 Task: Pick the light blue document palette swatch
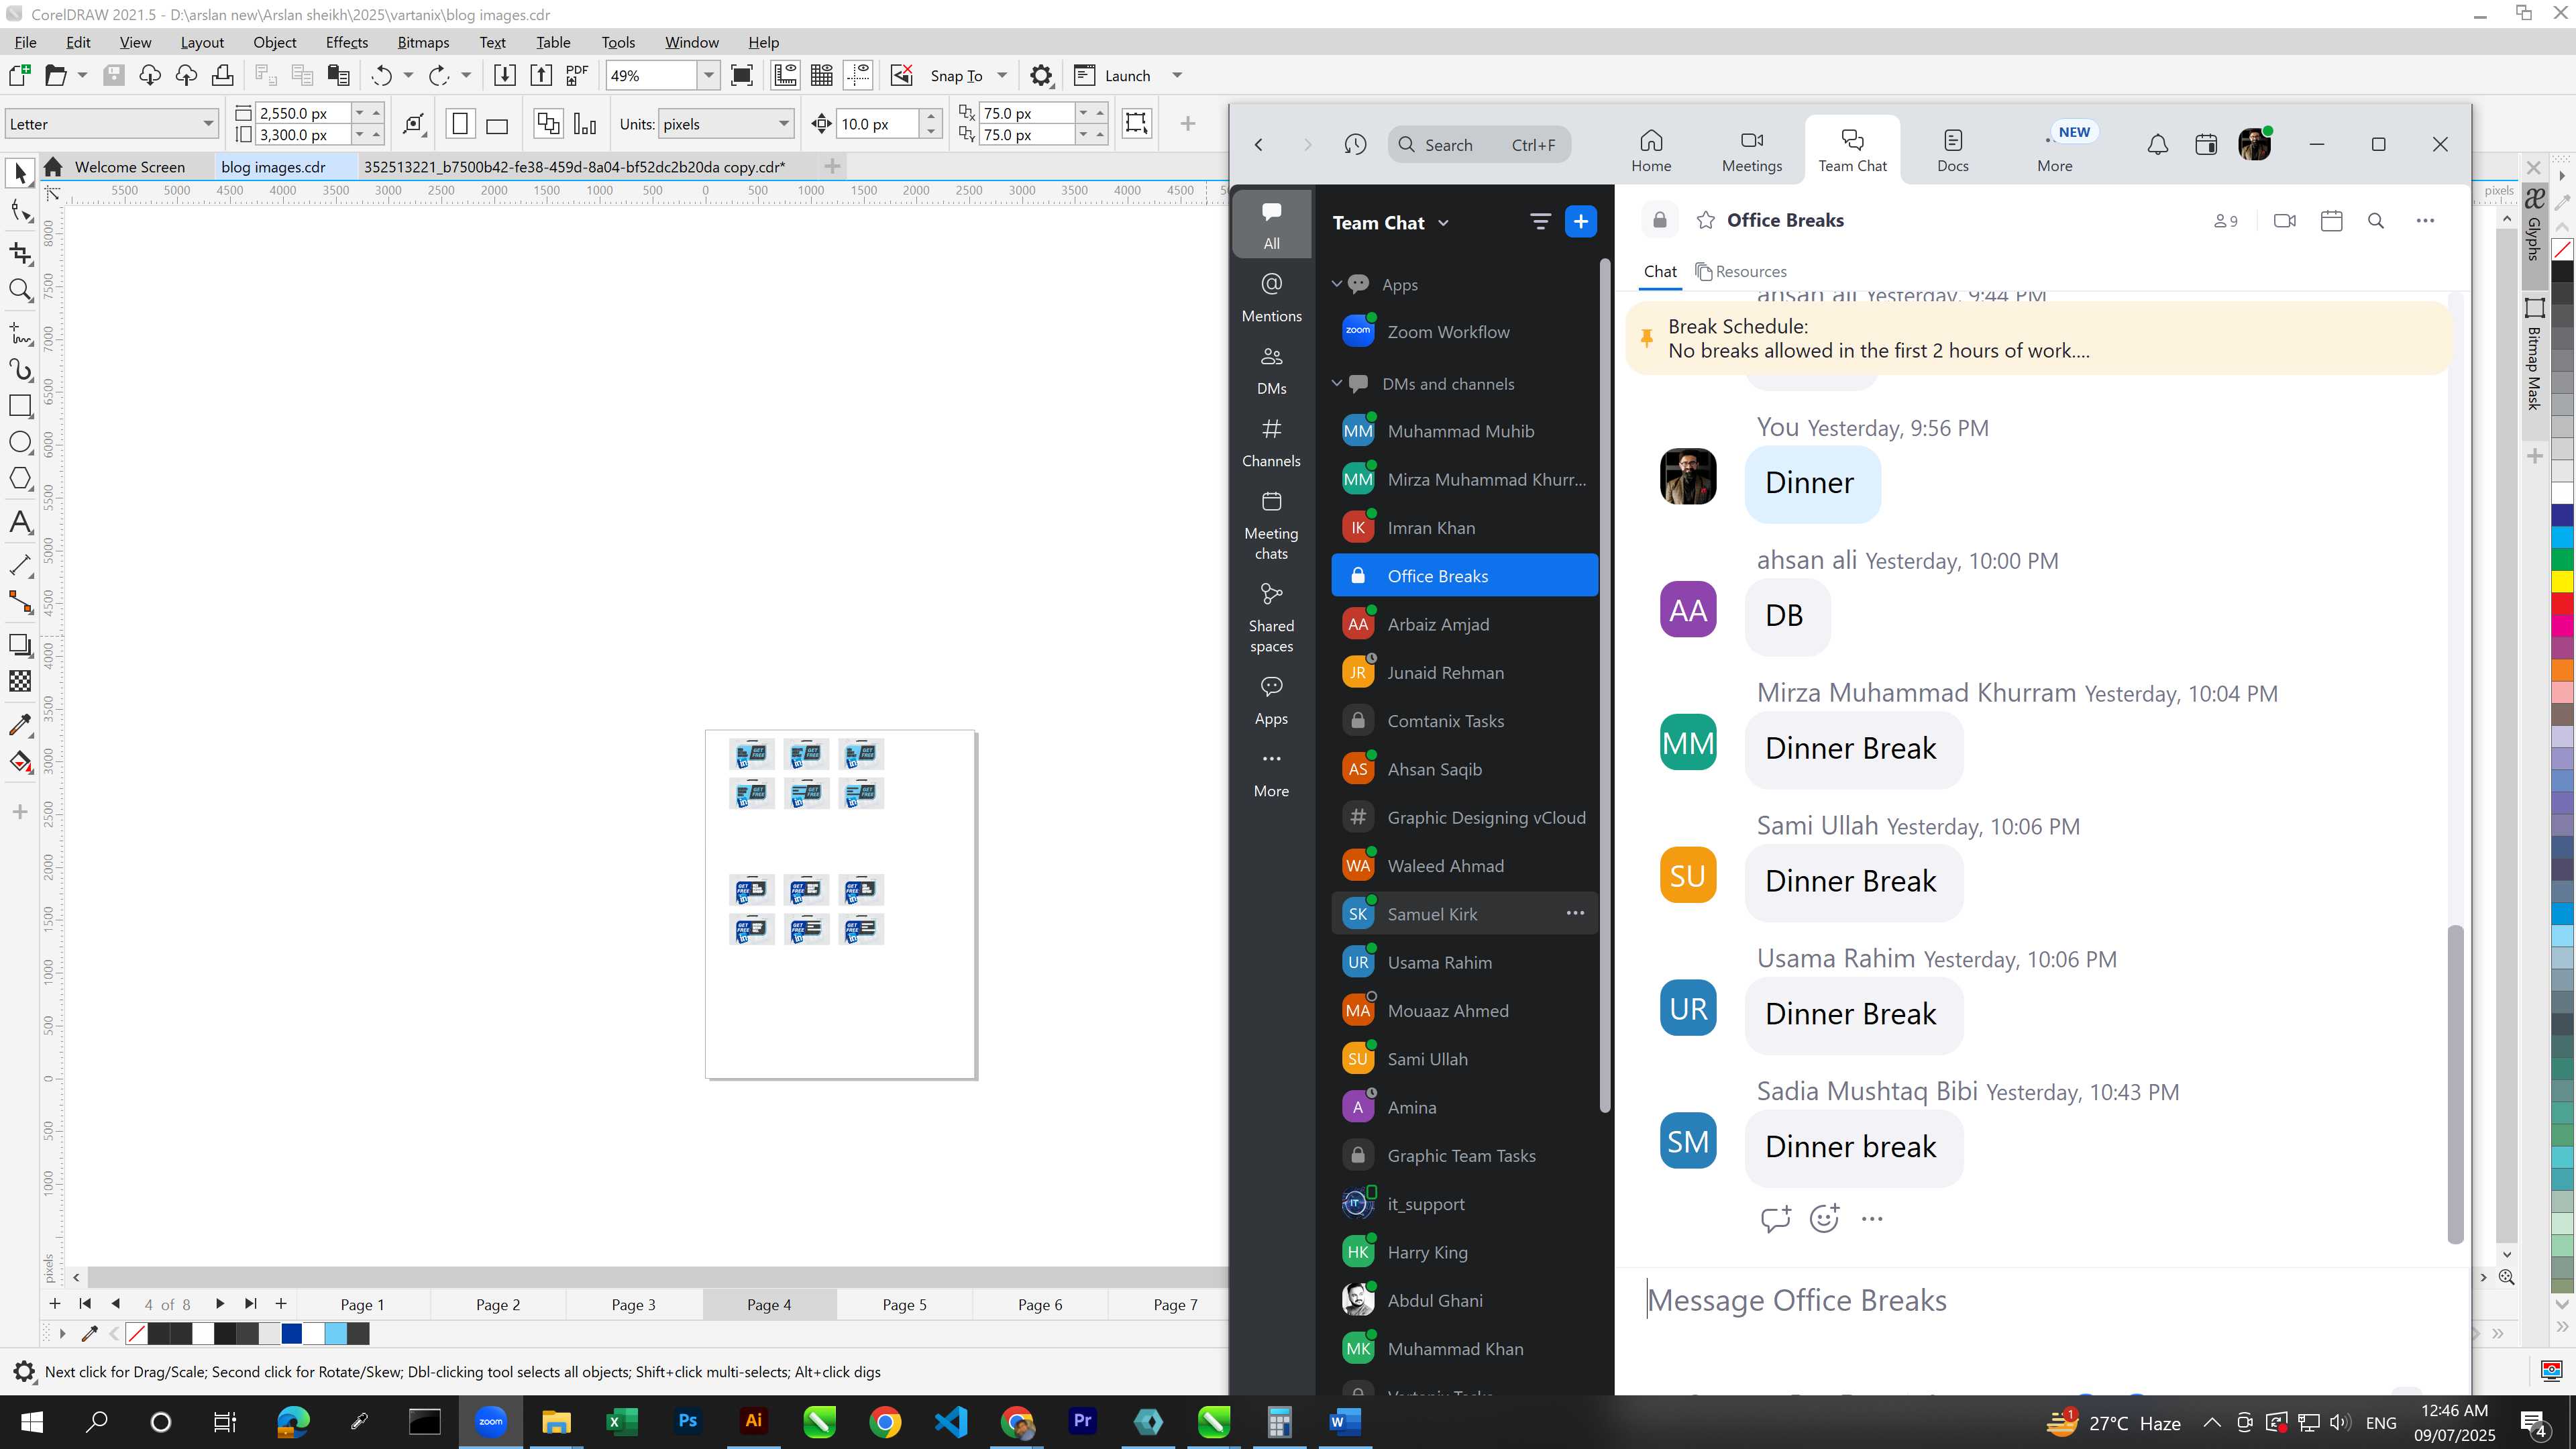pyautogui.click(x=336, y=1333)
